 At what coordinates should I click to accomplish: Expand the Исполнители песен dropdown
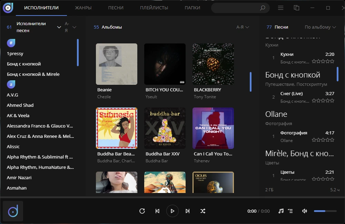(x=59, y=27)
